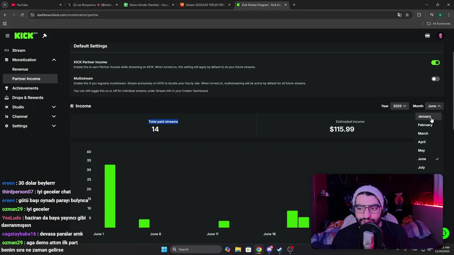This screenshot has height=255, width=454.
Task: Expand the Channel sidebar section
Action: click(x=54, y=117)
